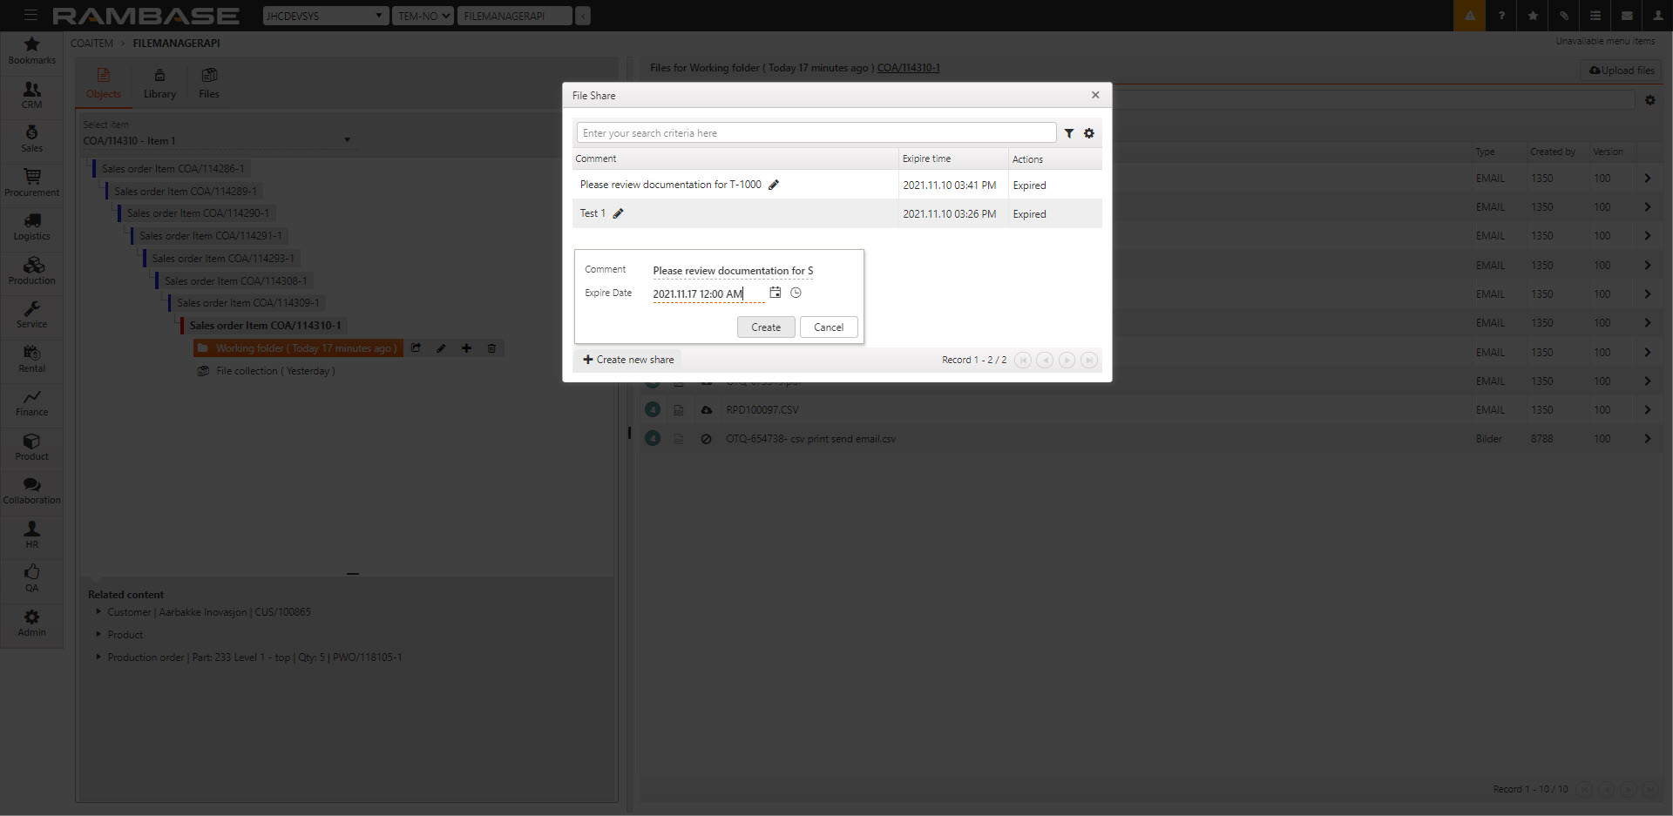1673x816 pixels.
Task: Open the filter icon in File Share
Action: (1068, 133)
